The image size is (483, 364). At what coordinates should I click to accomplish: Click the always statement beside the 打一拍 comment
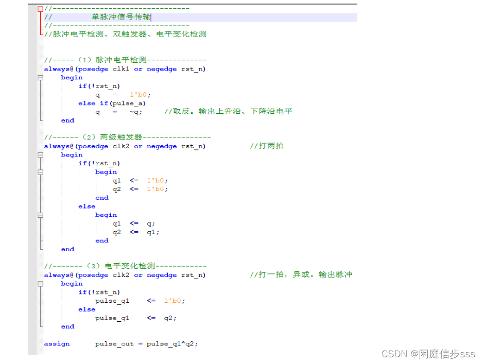125,275
